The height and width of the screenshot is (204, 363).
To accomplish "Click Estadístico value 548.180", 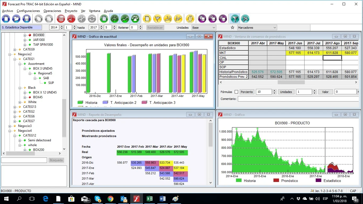I will click(295, 48).
